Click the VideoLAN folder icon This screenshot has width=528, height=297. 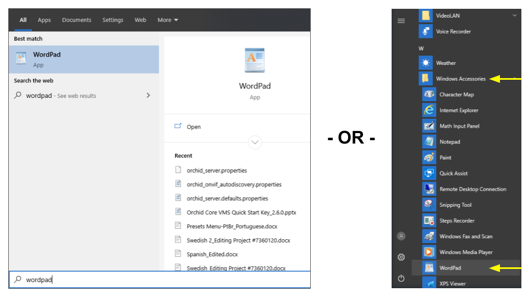tap(426, 15)
